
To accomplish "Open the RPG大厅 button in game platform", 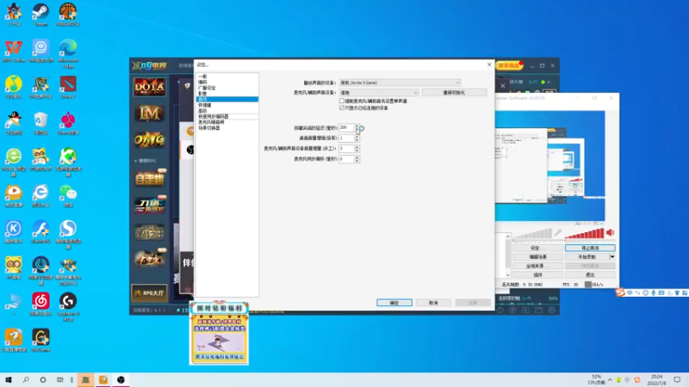I will 149,293.
